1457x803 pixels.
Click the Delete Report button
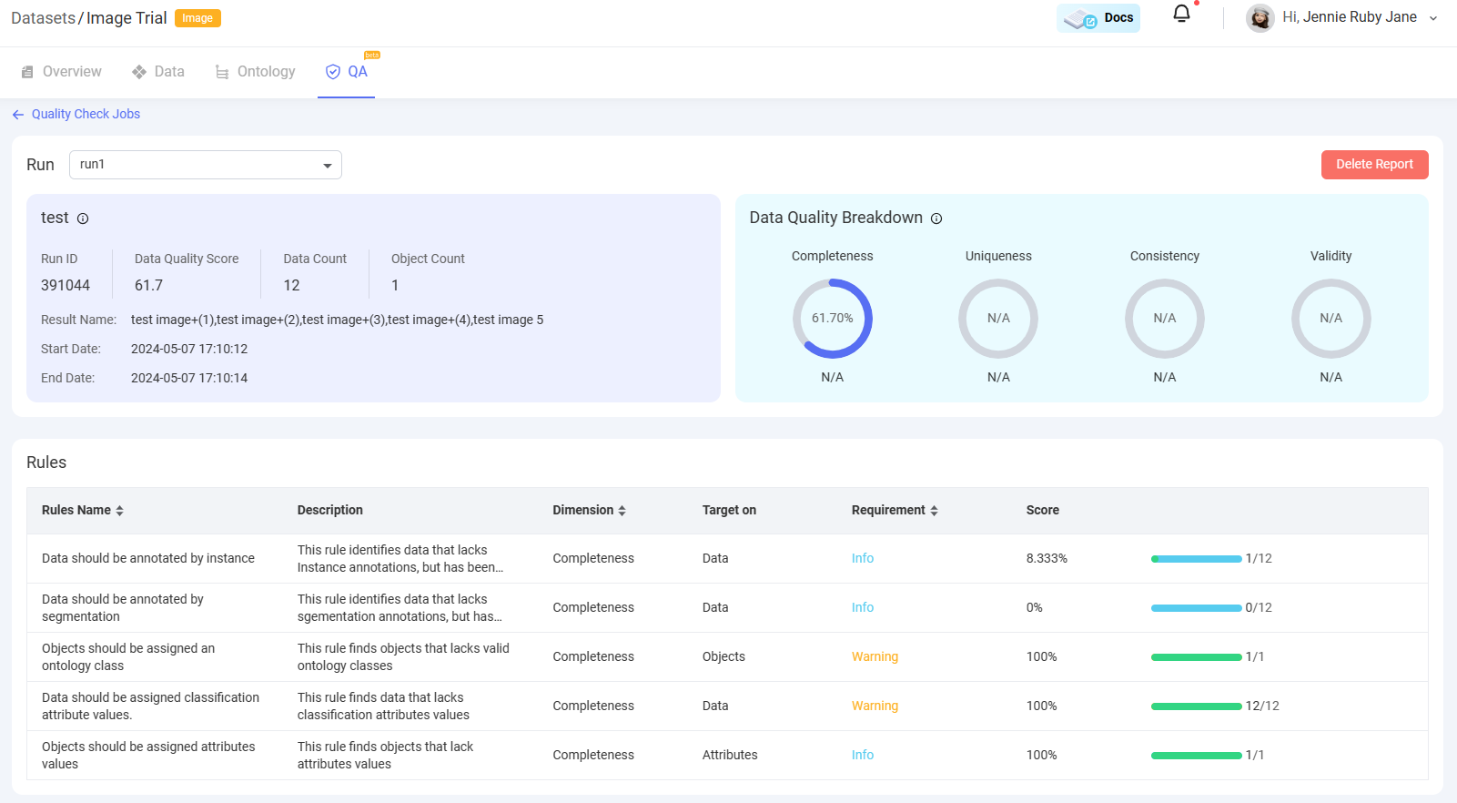click(x=1374, y=165)
